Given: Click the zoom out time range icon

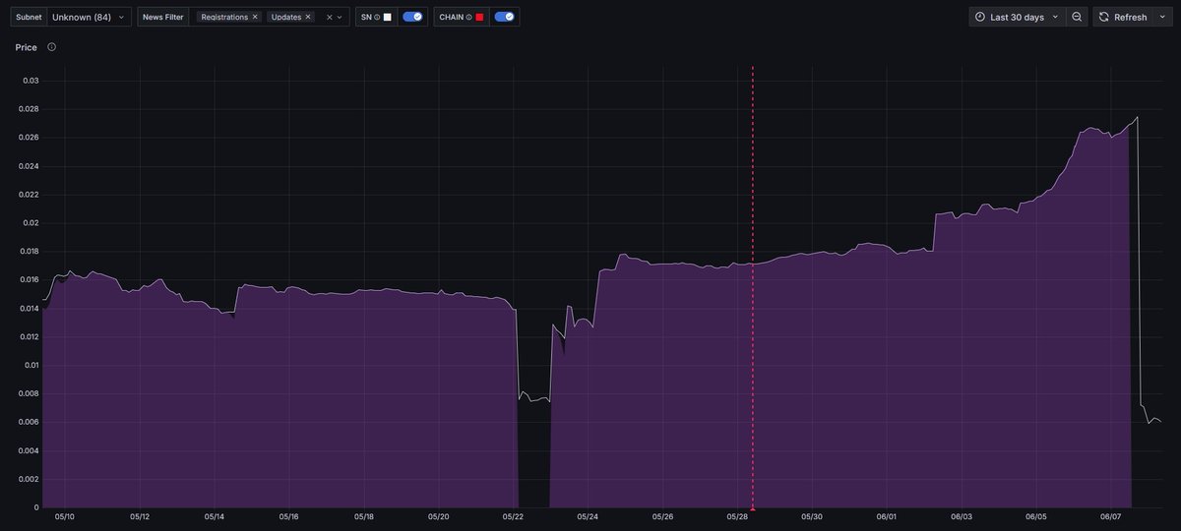Looking at the screenshot, I should (1077, 17).
